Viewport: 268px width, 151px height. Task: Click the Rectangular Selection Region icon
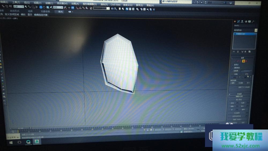coord(33,7)
